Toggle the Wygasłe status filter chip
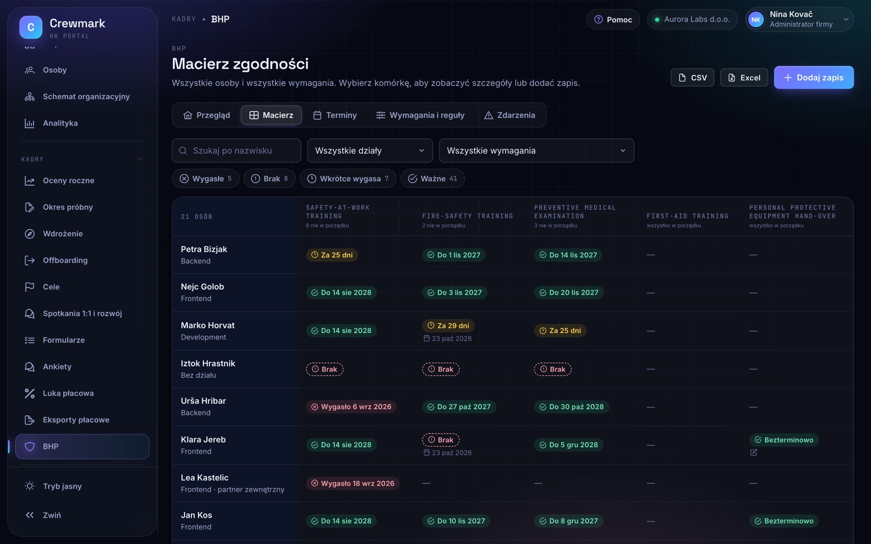This screenshot has width=871, height=544. (x=206, y=179)
